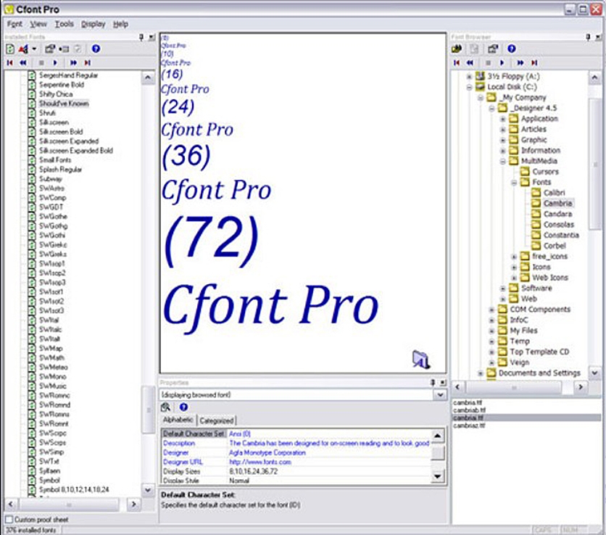The height and width of the screenshot is (535, 606).
Task: Click the refresh icon in Installed Fonts toolbar
Action: [x=10, y=49]
